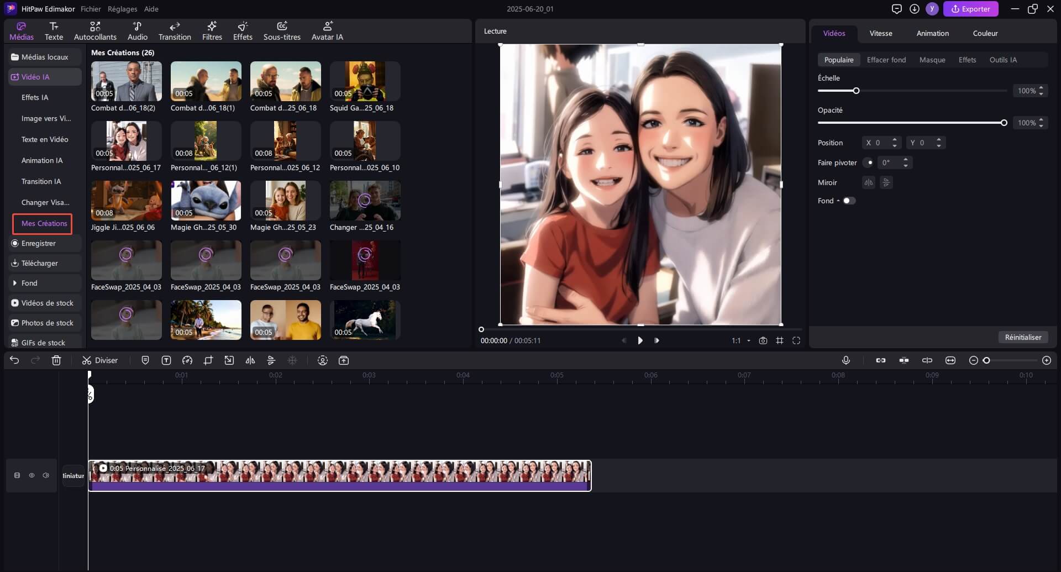Split the clip with the Diviser tool
The height and width of the screenshot is (572, 1061).
click(100, 360)
